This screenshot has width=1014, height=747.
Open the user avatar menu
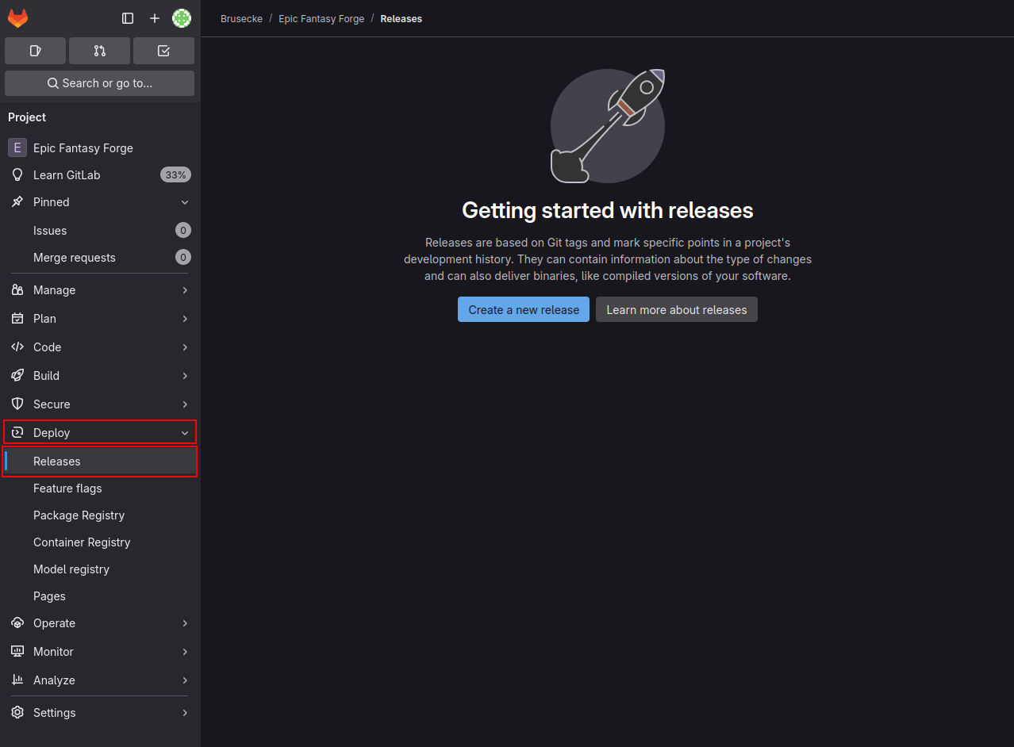pos(182,18)
